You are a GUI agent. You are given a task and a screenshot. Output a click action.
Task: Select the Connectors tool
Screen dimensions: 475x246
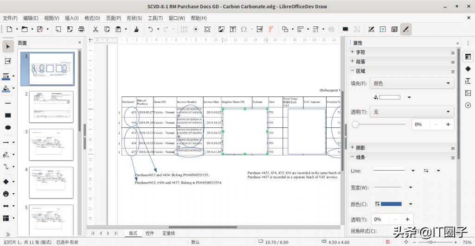point(6,167)
